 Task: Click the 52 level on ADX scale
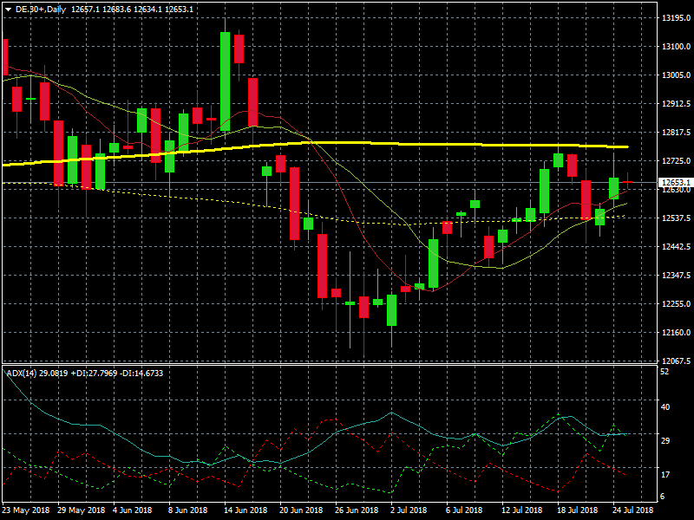664,372
